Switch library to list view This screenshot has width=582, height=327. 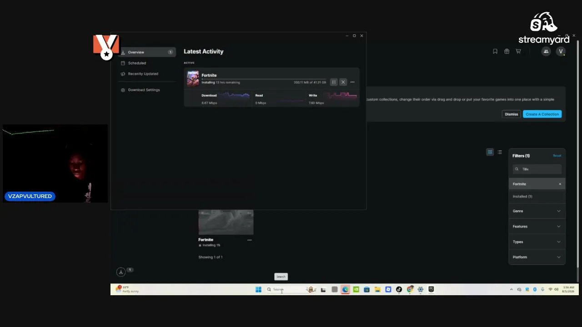pos(500,152)
